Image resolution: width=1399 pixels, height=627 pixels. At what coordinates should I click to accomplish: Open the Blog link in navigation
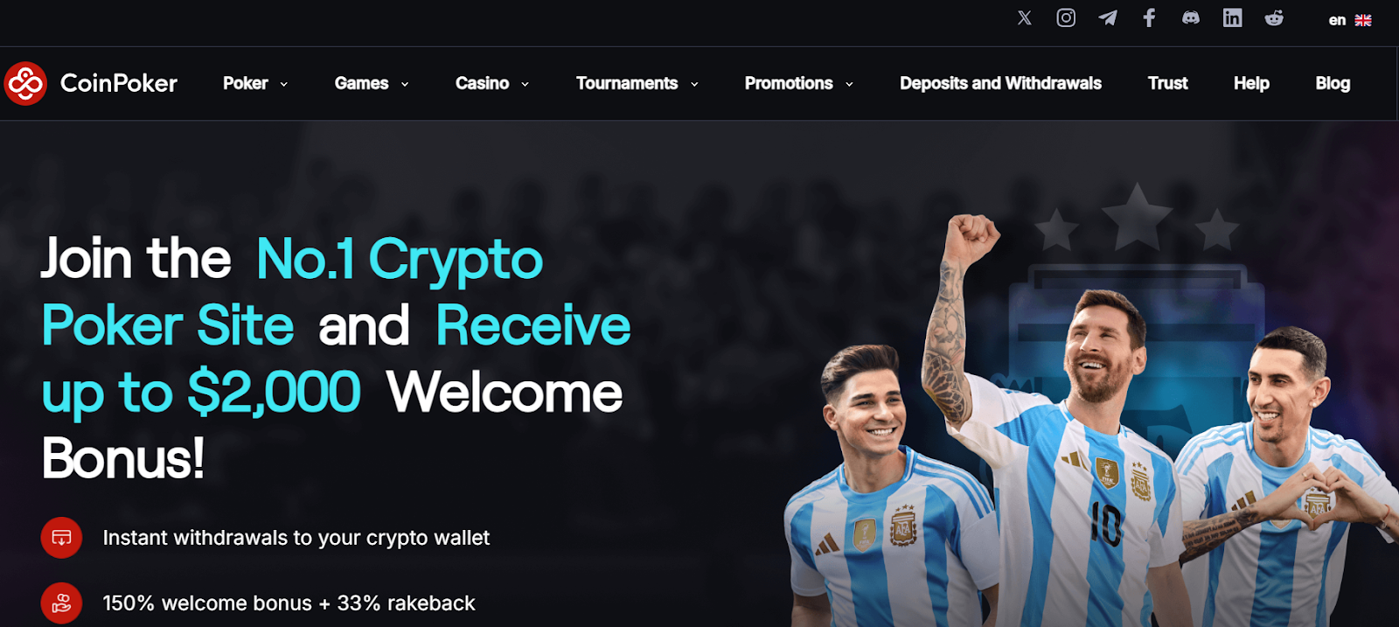pyautogui.click(x=1333, y=83)
